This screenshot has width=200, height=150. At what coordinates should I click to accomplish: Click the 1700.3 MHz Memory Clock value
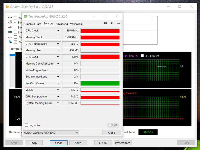[x=70, y=37]
